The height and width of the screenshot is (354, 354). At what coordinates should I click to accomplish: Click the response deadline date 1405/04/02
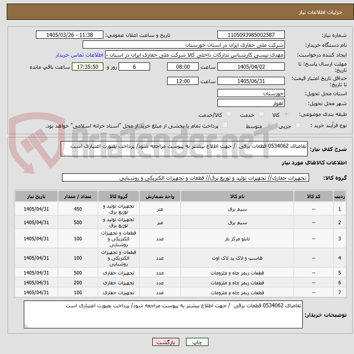(251, 66)
